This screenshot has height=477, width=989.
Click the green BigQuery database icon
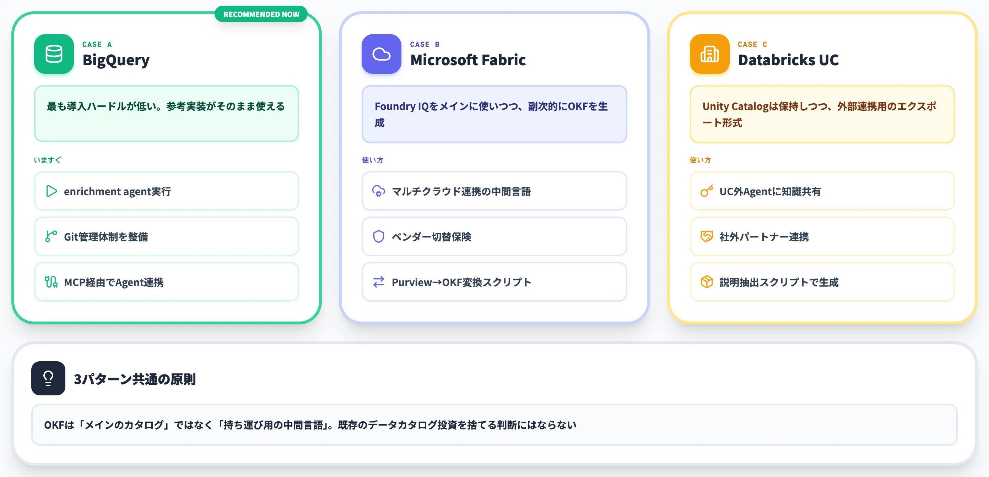coord(54,54)
